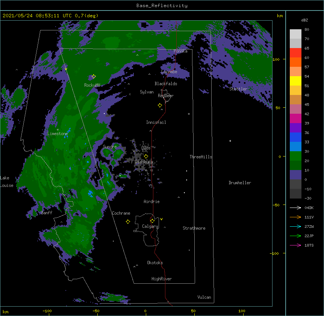Click the asterisk marker east of RedDeer
Screen dimensions: 324x316
pos(189,114)
